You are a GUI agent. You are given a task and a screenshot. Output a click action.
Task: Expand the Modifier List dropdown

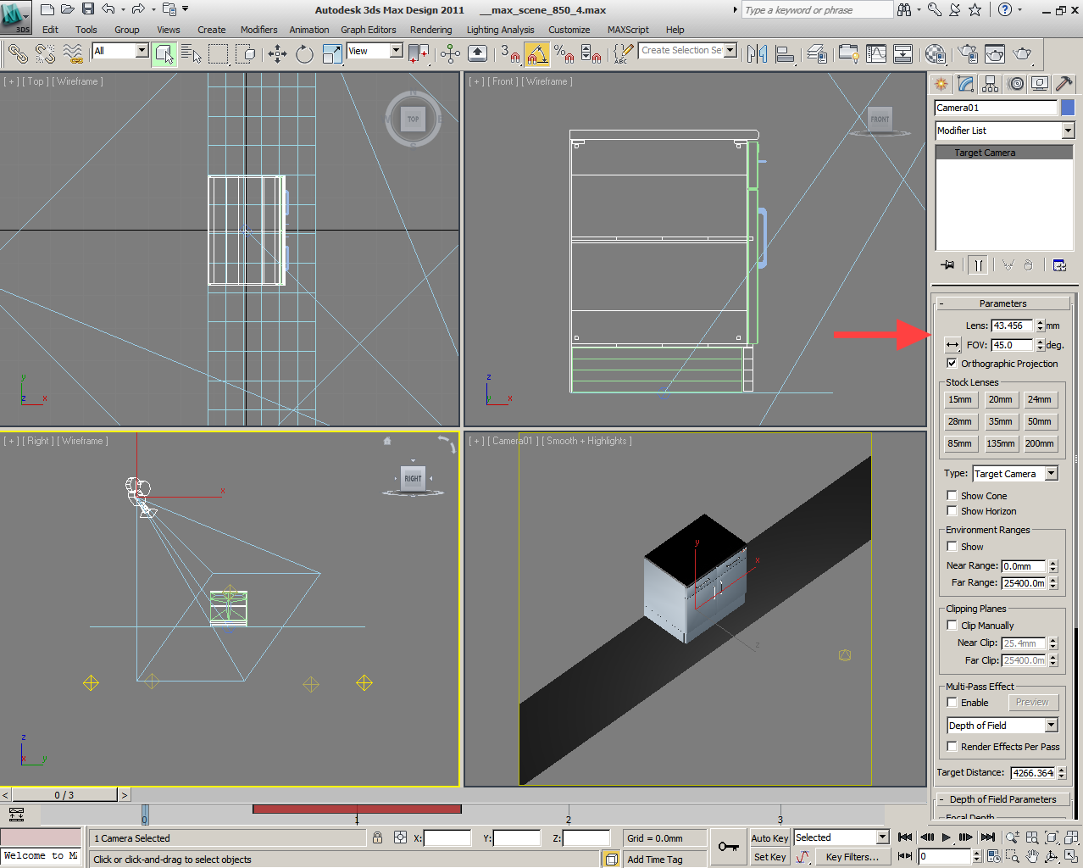tap(1004, 131)
